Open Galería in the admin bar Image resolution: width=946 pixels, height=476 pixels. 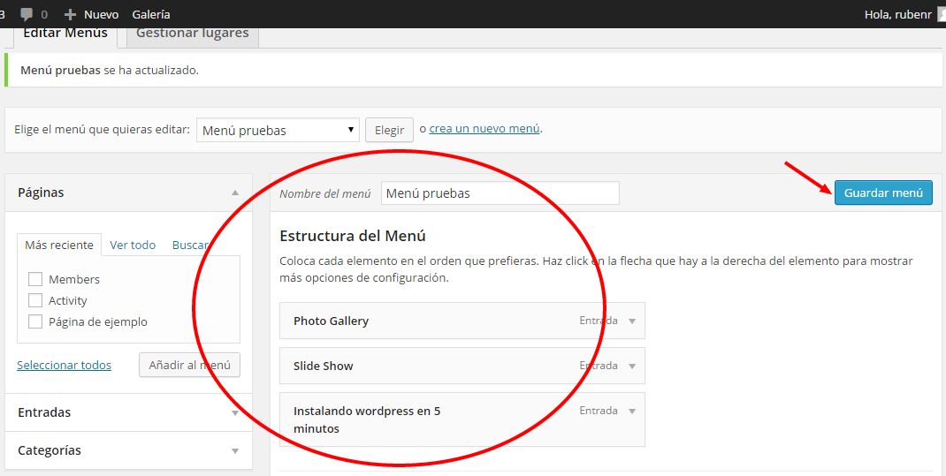pos(151,14)
